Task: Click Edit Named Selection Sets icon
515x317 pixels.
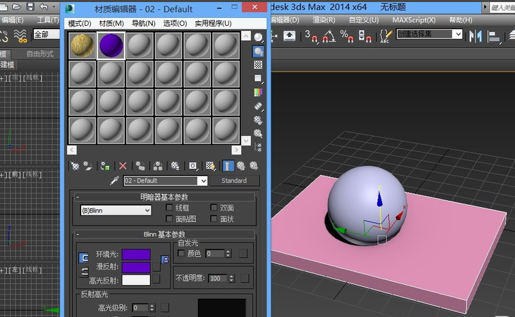Action: click(x=385, y=36)
